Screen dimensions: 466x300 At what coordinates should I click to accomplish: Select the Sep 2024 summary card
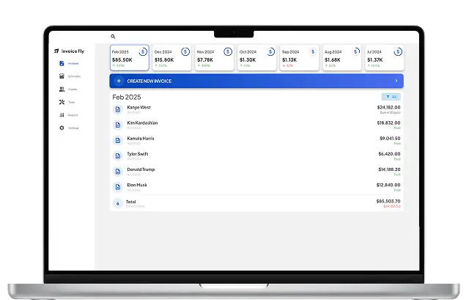point(299,58)
